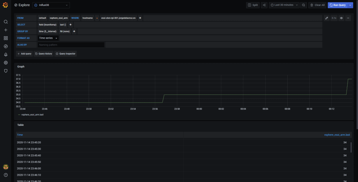
Task: Remove query with minus icon
Action: click(x=348, y=18)
